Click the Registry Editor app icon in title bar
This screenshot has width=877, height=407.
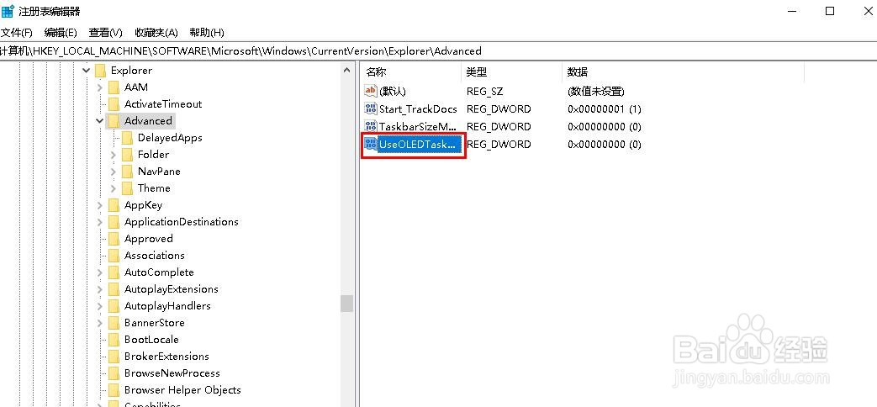pos(8,11)
